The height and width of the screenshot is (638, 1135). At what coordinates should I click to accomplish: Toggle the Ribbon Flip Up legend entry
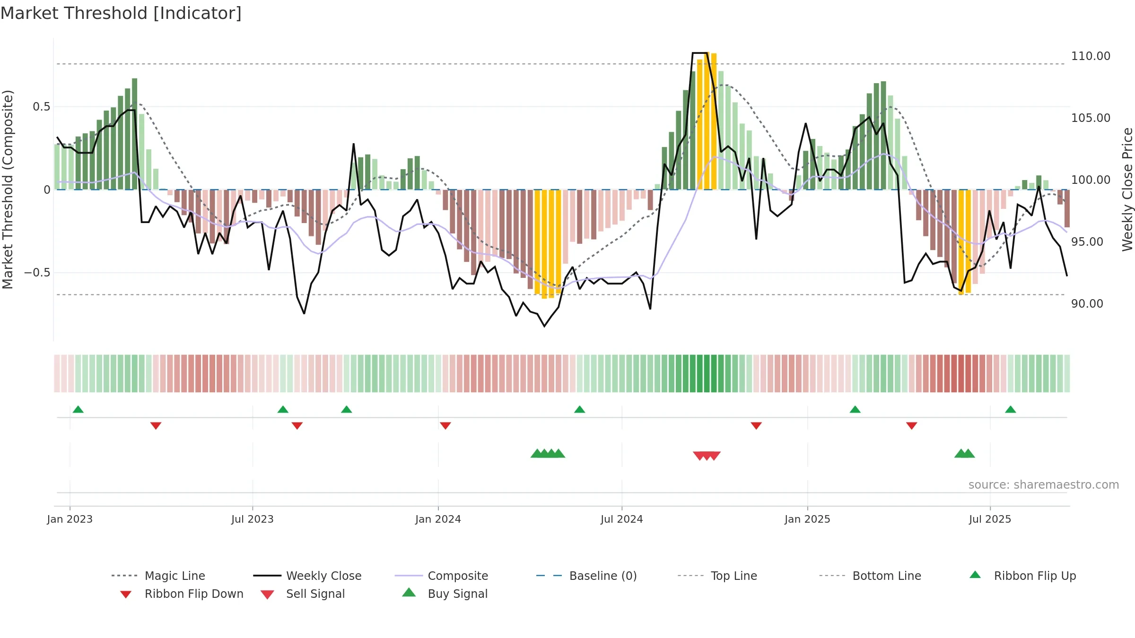pos(1023,576)
